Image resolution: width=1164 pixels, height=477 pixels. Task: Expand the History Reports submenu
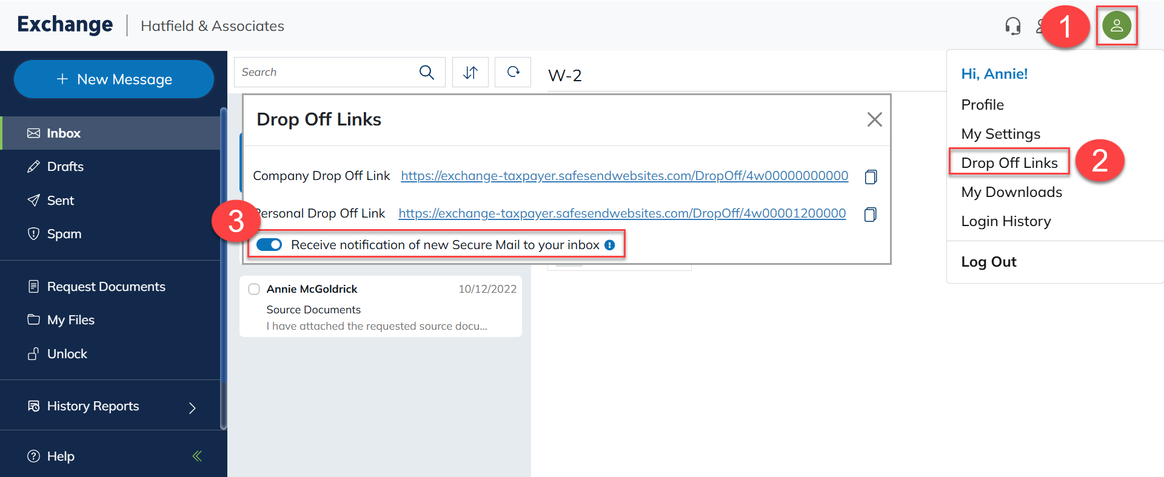click(192, 408)
